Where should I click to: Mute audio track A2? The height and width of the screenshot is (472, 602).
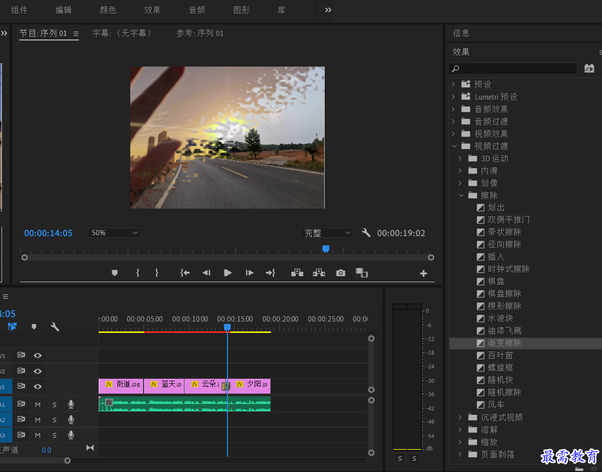coord(38,420)
